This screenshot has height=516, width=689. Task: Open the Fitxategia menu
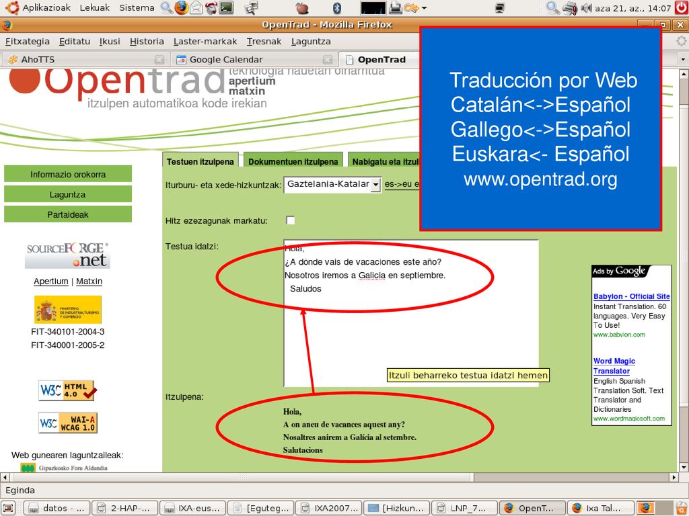tap(27, 41)
